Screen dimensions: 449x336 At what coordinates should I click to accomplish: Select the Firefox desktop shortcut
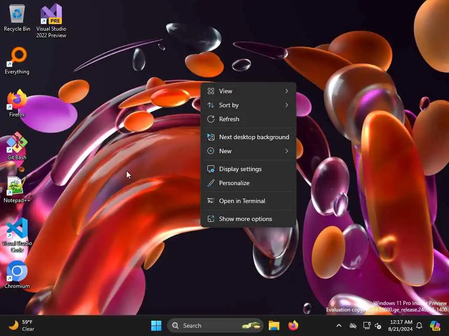(17, 103)
